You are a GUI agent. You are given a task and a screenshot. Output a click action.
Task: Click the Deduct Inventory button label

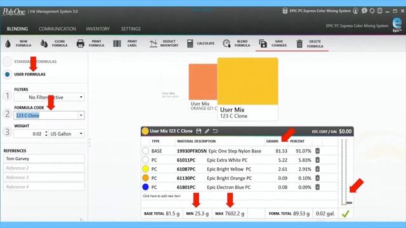click(169, 44)
